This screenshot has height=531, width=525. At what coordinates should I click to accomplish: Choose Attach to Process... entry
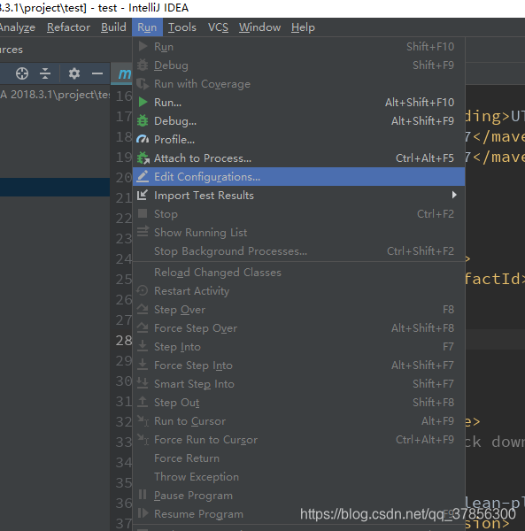(298, 158)
